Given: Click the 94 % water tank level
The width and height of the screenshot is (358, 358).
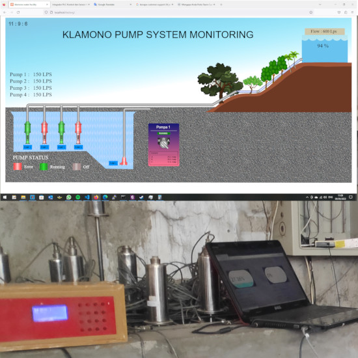Looking at the screenshot, I should [323, 46].
